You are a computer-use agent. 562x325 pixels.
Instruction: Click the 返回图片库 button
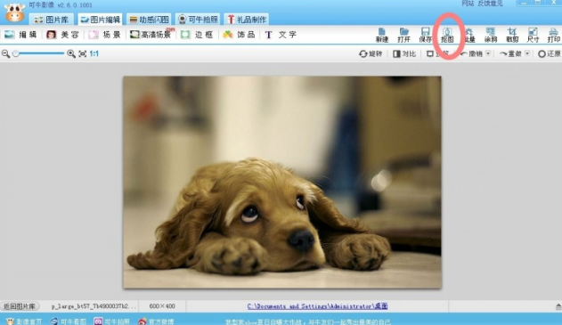click(x=20, y=306)
